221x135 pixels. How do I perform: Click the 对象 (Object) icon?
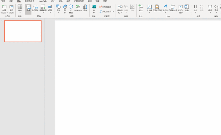tap(187, 6)
